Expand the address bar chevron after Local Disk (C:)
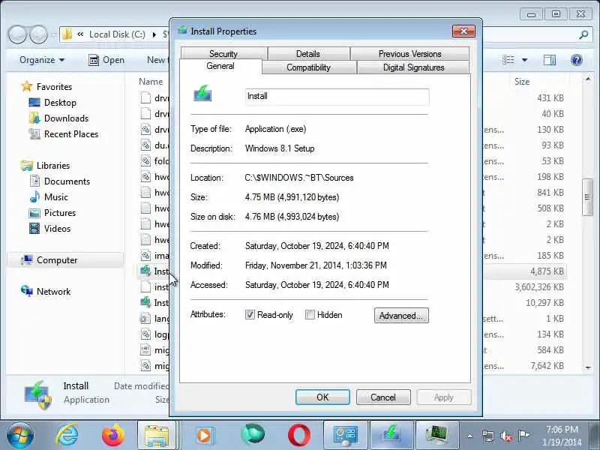 154,34
